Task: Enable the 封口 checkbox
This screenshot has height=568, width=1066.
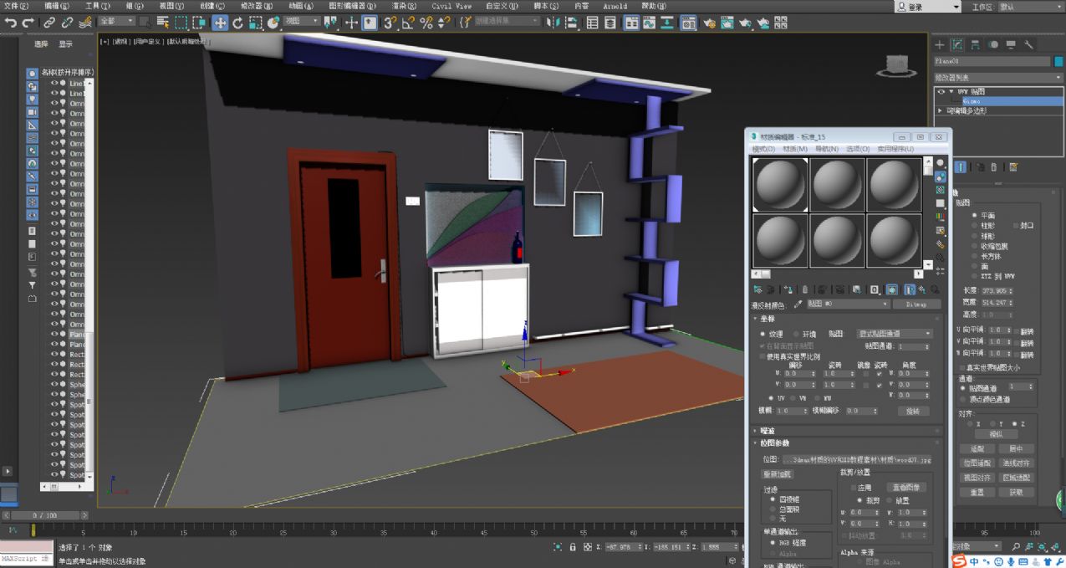Action: [x=1016, y=226]
